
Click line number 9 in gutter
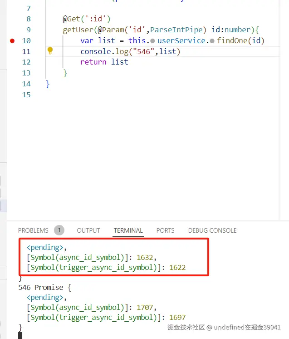(29, 30)
